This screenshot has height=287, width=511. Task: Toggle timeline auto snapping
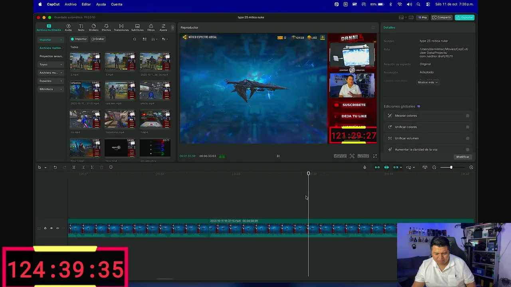coord(386,167)
